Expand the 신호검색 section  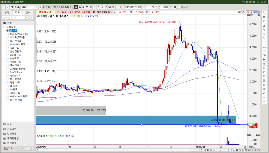(x=4, y=129)
